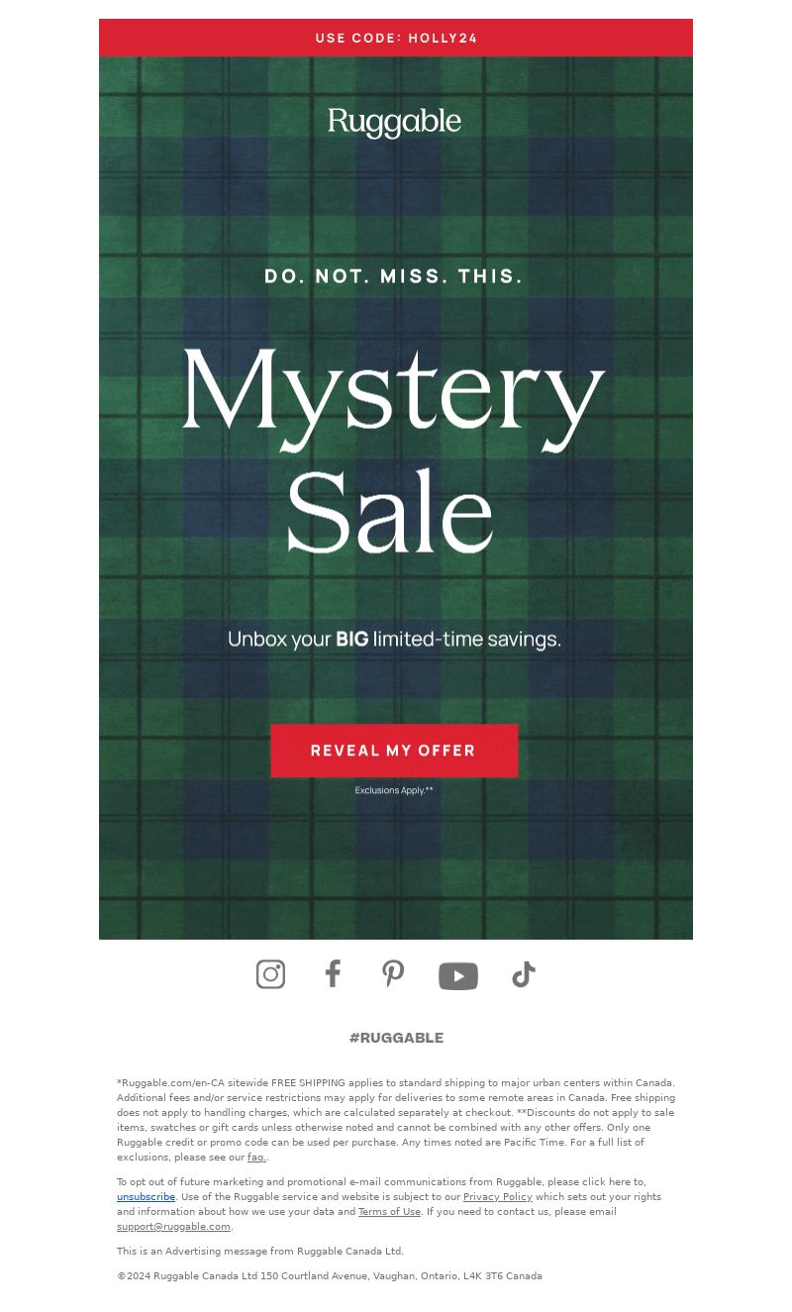The width and height of the screenshot is (792, 1312).
Task: Open the faq link for exclusions
Action: (256, 1158)
